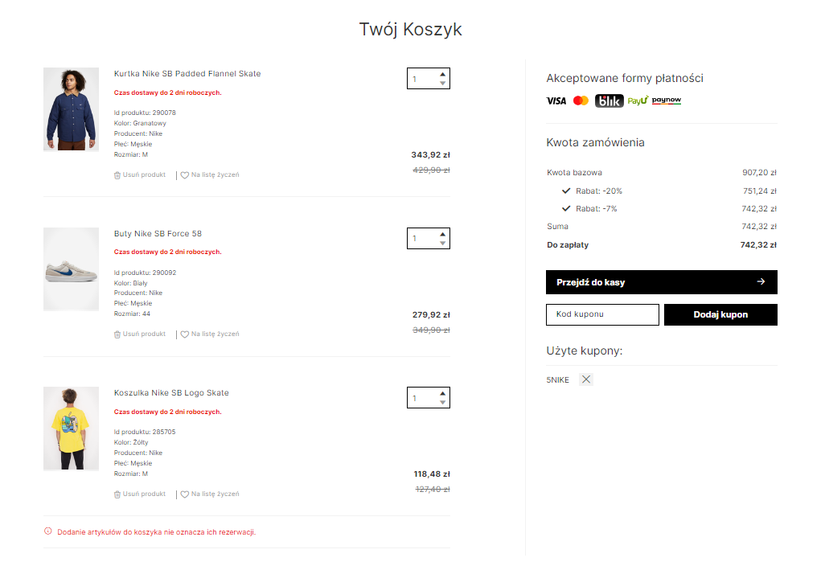
Task: Click heart wishlist icon for Koszulka Nike shirt
Action: click(185, 494)
